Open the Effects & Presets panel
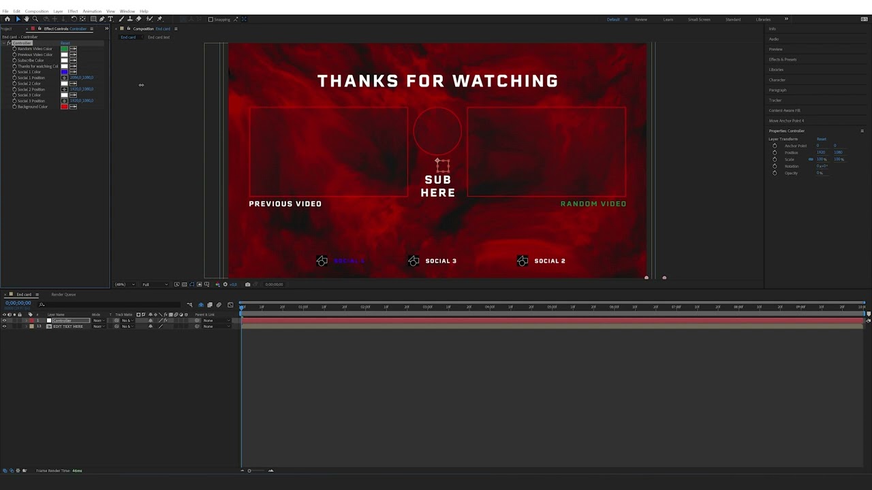This screenshot has height=490, width=872. click(x=783, y=59)
